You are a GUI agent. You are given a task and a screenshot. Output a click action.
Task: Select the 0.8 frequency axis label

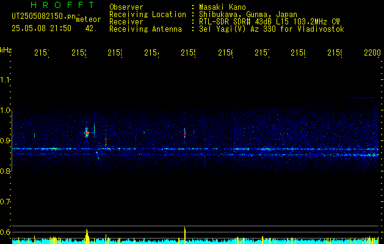(x=5, y=171)
